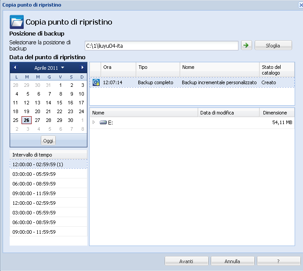
Task: Close the Copia punto di ripristino dialog
Action: pos(299,5)
